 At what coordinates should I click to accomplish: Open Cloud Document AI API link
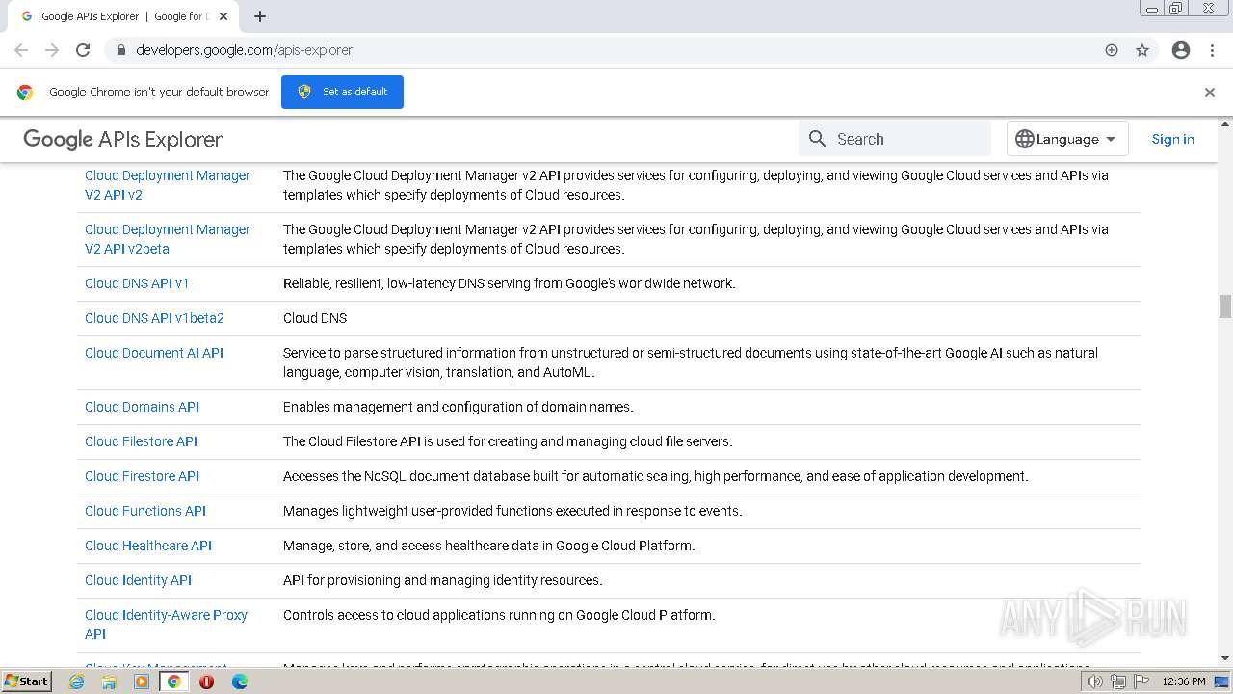(154, 353)
